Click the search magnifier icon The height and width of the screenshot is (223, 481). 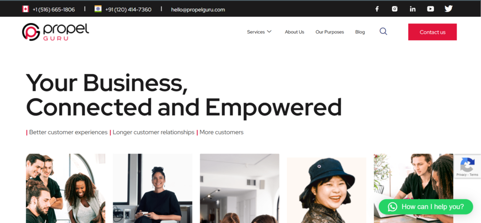click(x=383, y=31)
